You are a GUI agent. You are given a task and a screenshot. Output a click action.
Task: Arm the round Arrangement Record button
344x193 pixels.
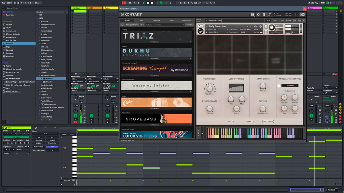coord(152,3)
